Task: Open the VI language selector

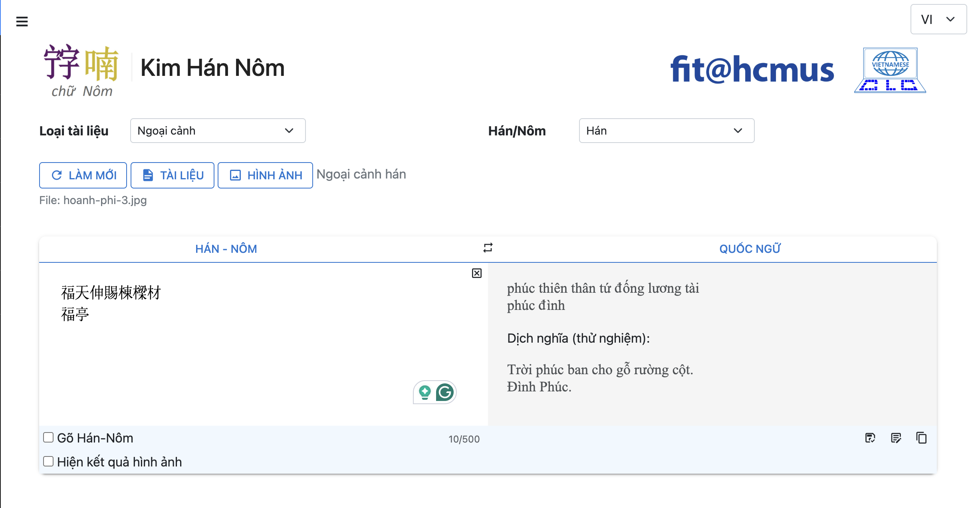Action: click(x=937, y=19)
